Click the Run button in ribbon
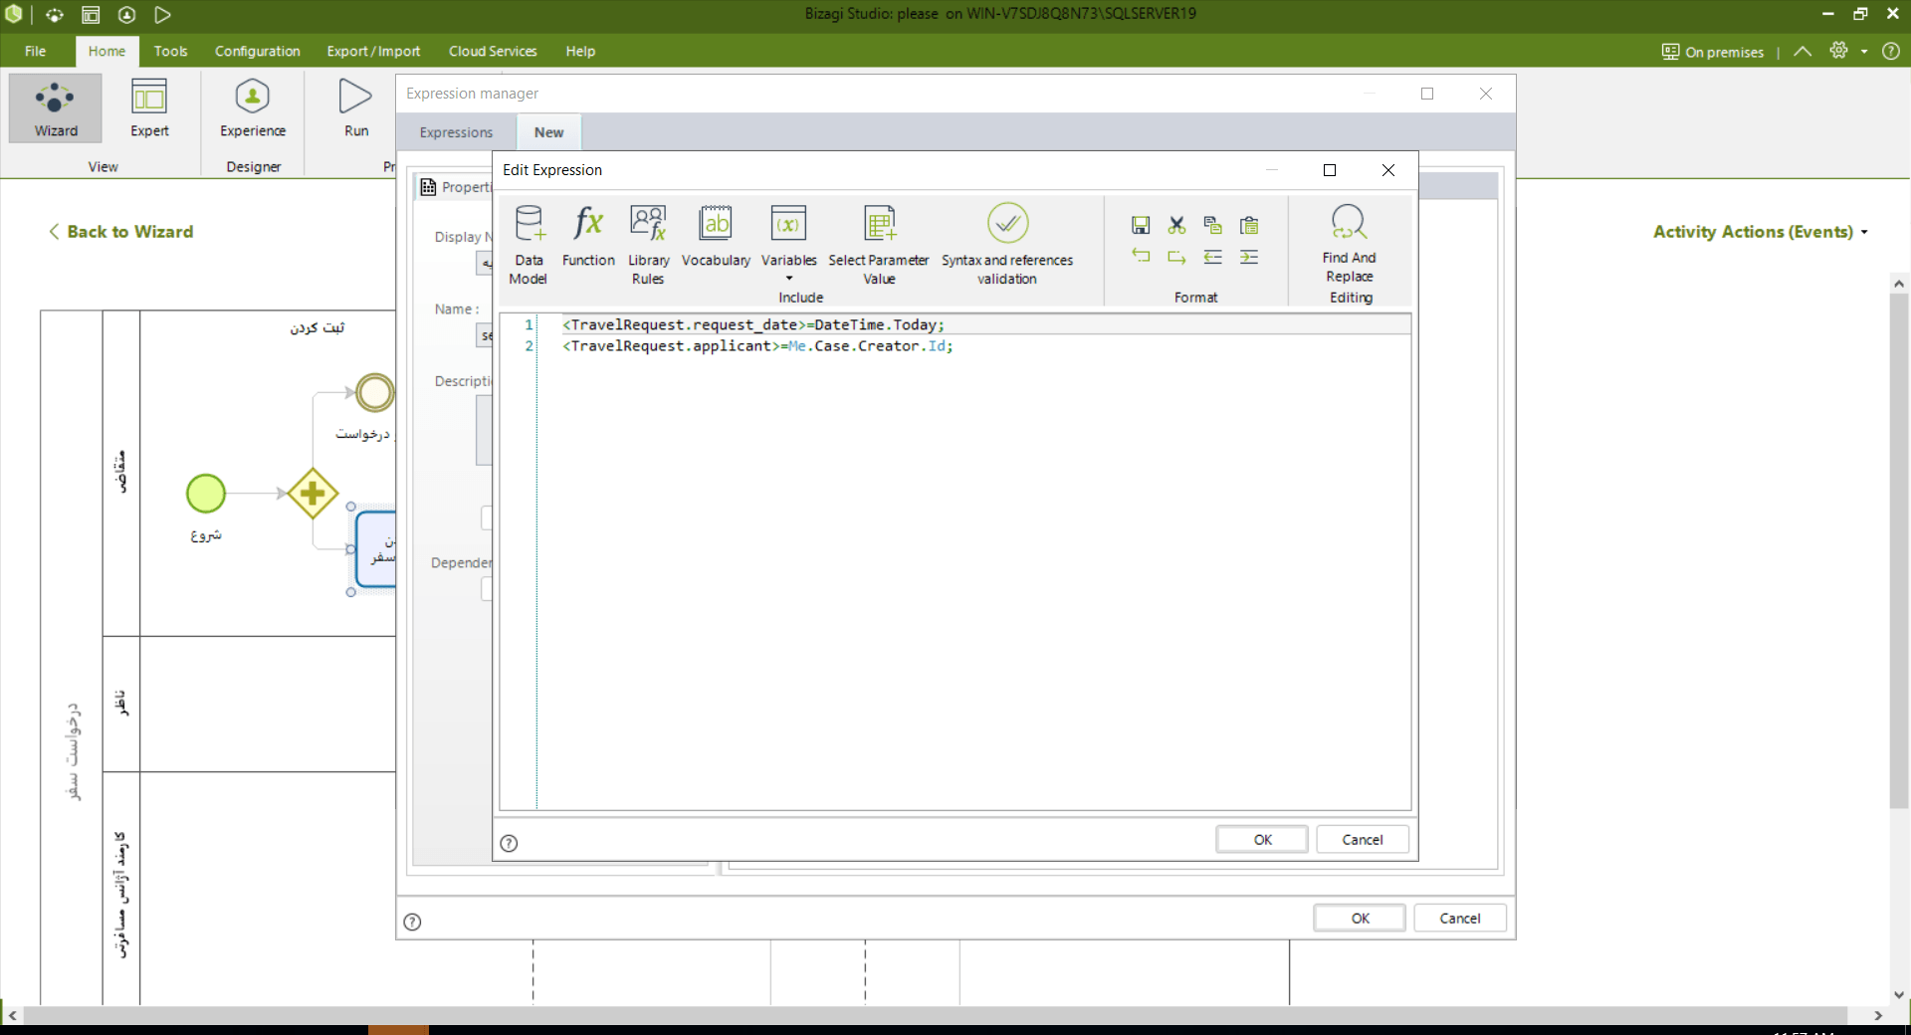The width and height of the screenshot is (1911, 1035). [356, 107]
